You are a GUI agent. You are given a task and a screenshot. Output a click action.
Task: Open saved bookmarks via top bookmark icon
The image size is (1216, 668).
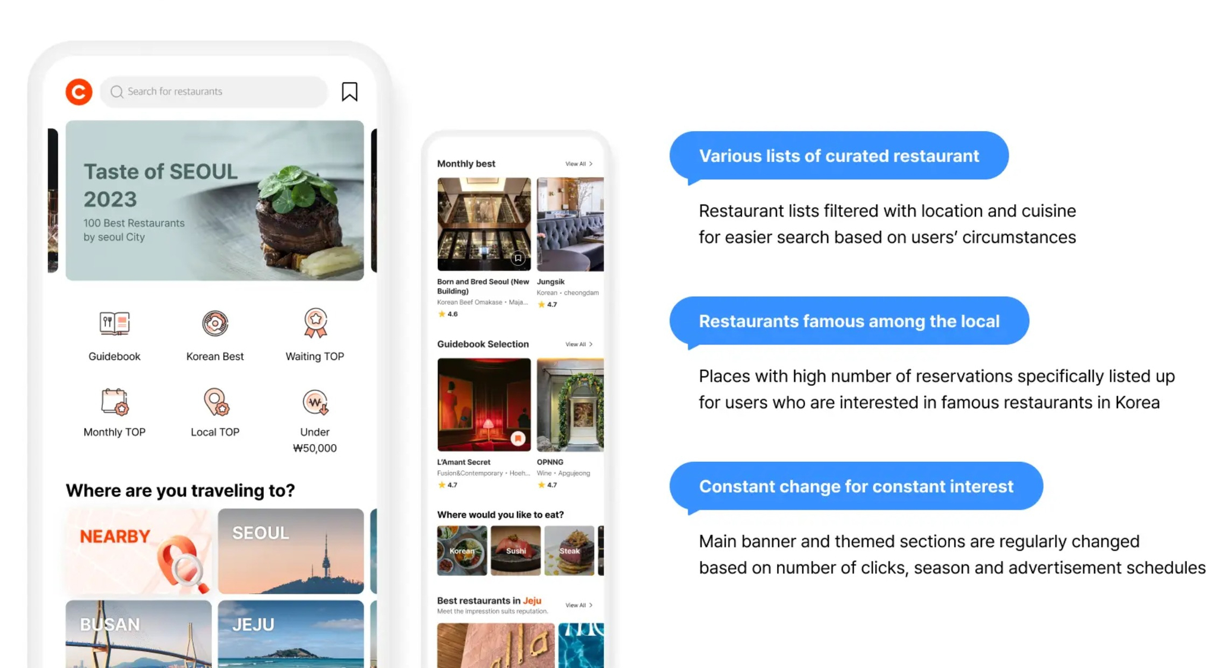[x=349, y=91]
